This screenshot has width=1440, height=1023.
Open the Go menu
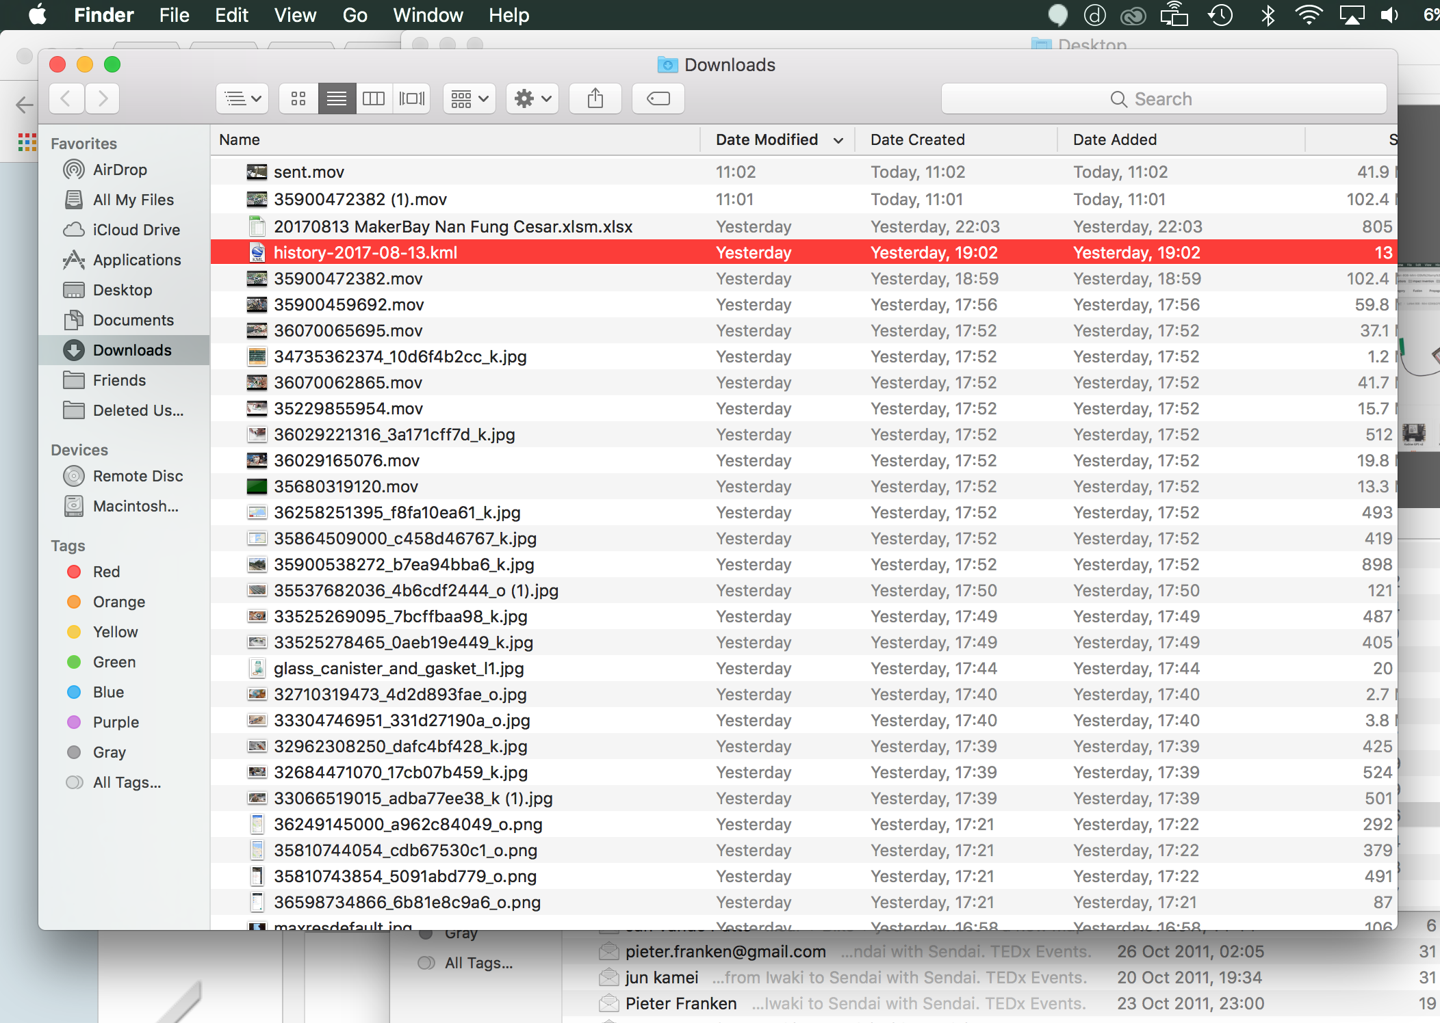pyautogui.click(x=355, y=15)
